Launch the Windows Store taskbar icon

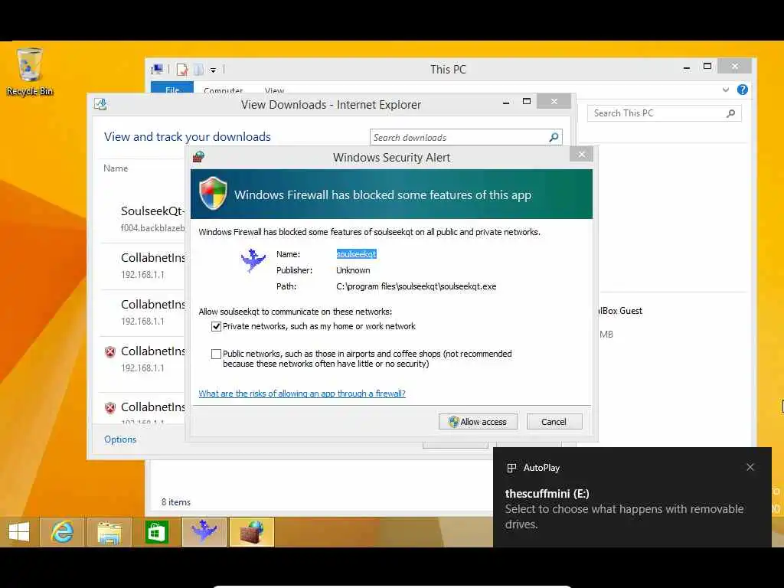(x=156, y=531)
